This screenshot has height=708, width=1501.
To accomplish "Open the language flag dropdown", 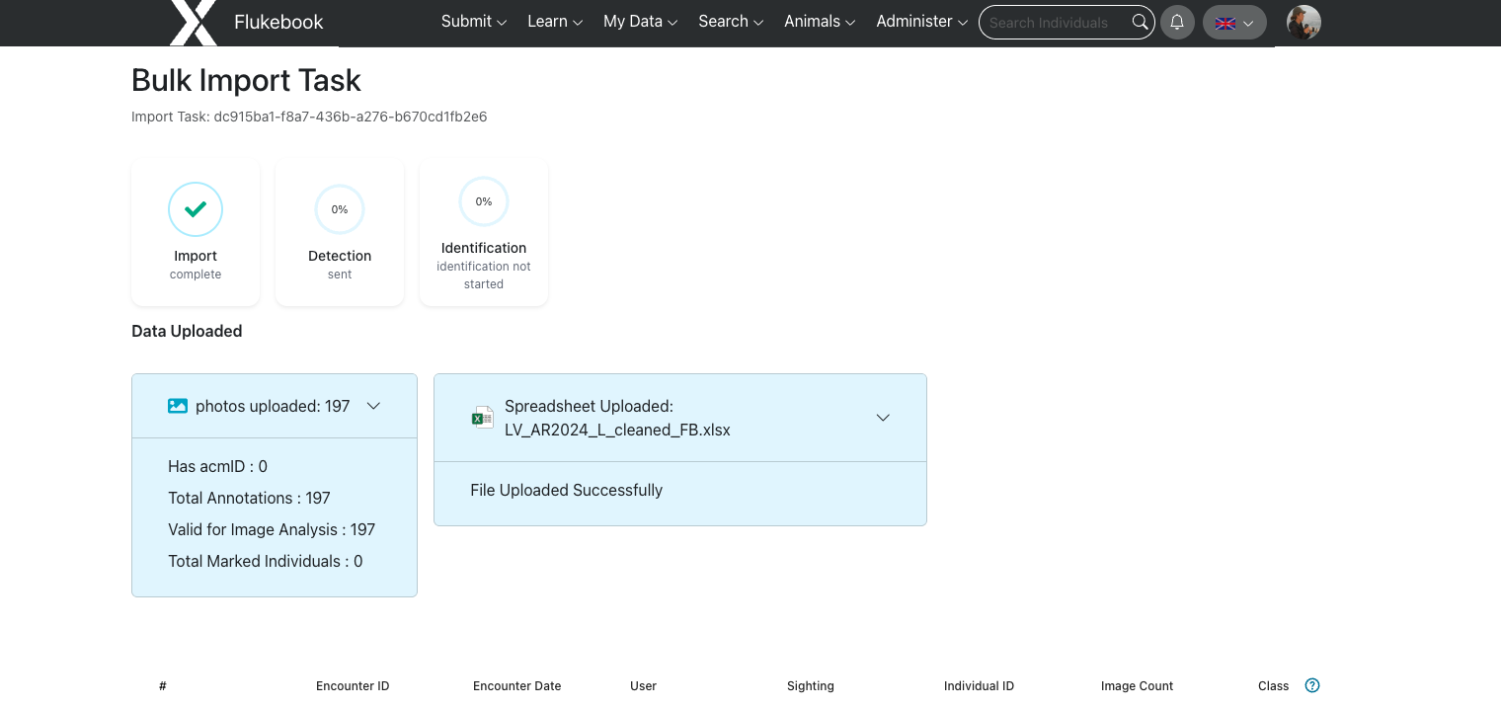I will point(1234,22).
